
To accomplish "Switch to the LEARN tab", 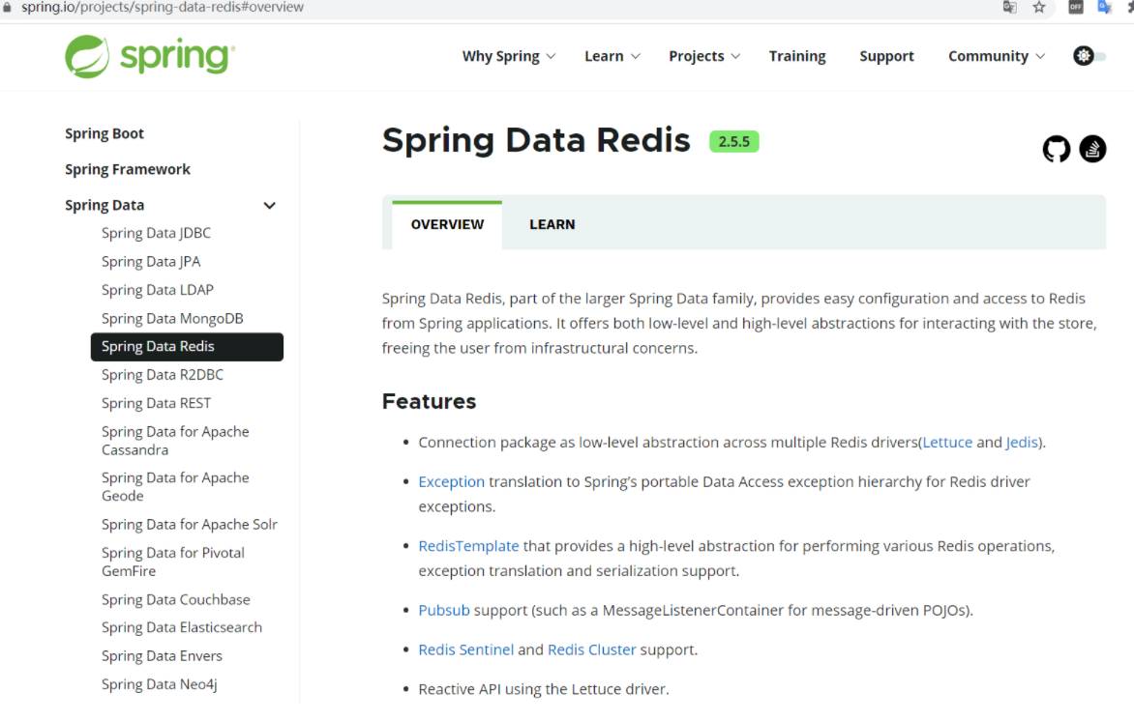I will pos(552,224).
